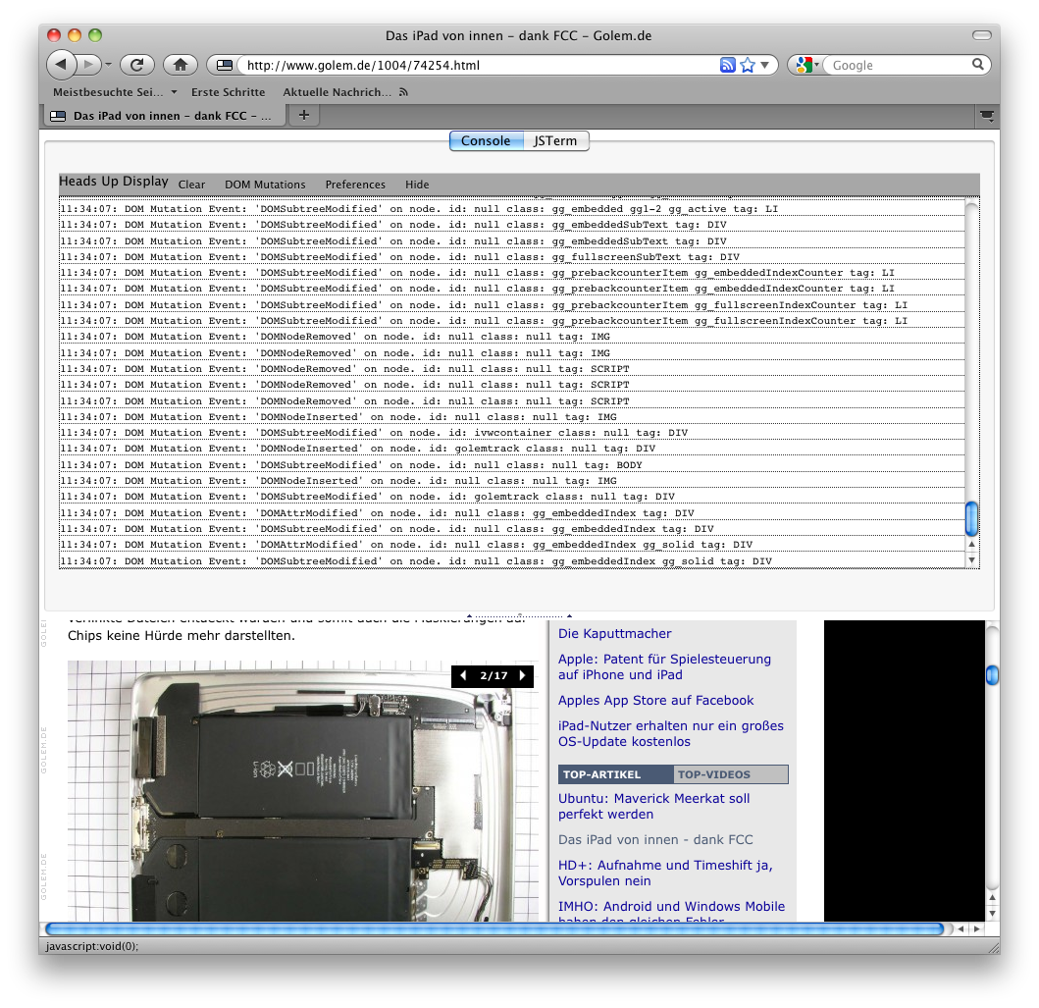Open the list all tabs button
This screenshot has height=1008, width=1039.
click(987, 116)
